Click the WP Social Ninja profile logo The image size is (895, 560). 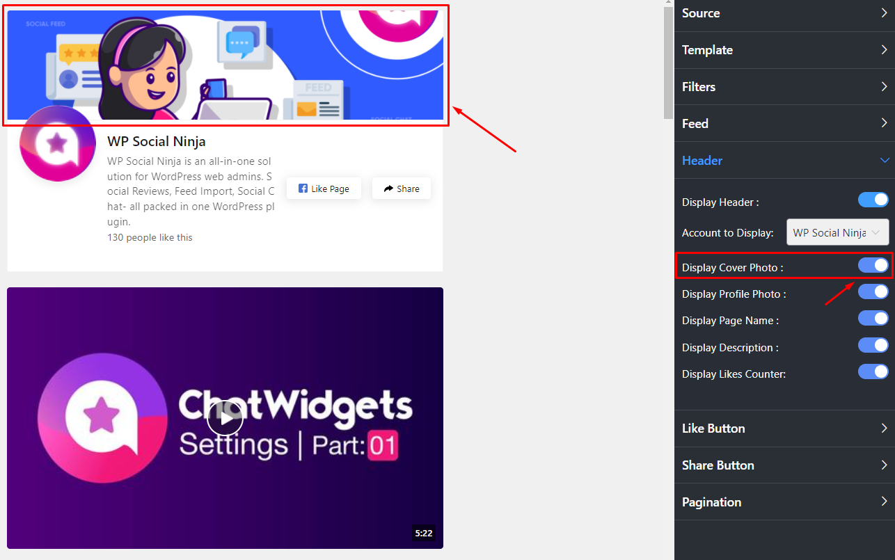pyautogui.click(x=57, y=144)
